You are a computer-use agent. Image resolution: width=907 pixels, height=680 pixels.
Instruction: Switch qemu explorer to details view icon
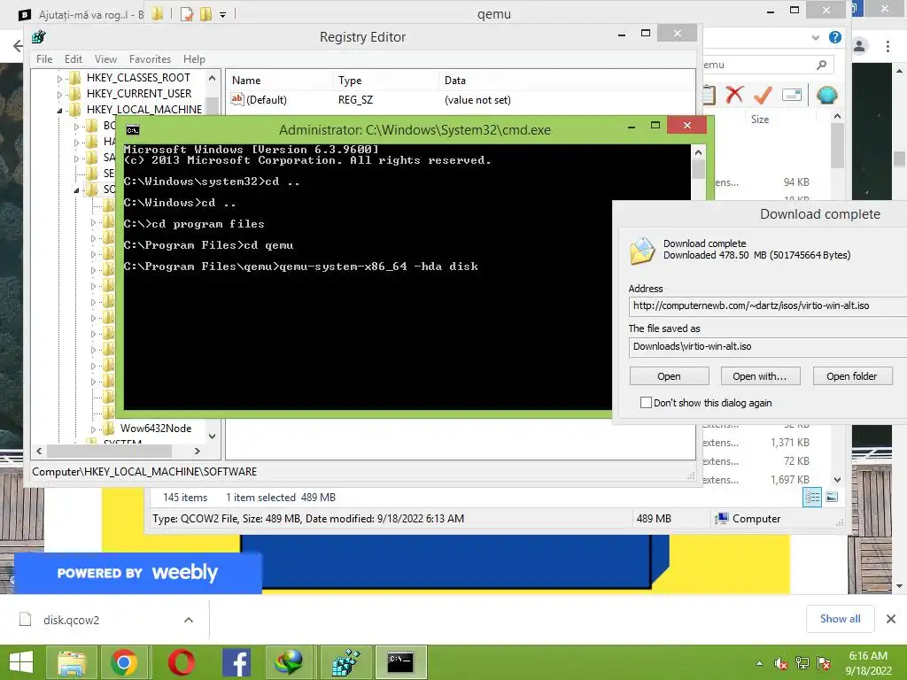pyautogui.click(x=811, y=497)
